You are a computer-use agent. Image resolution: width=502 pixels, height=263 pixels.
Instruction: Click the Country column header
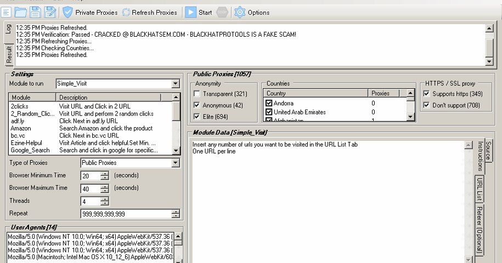click(315, 93)
